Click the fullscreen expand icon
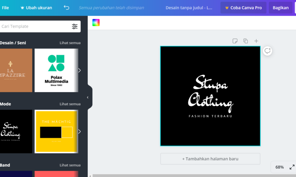 pyautogui.click(x=292, y=167)
